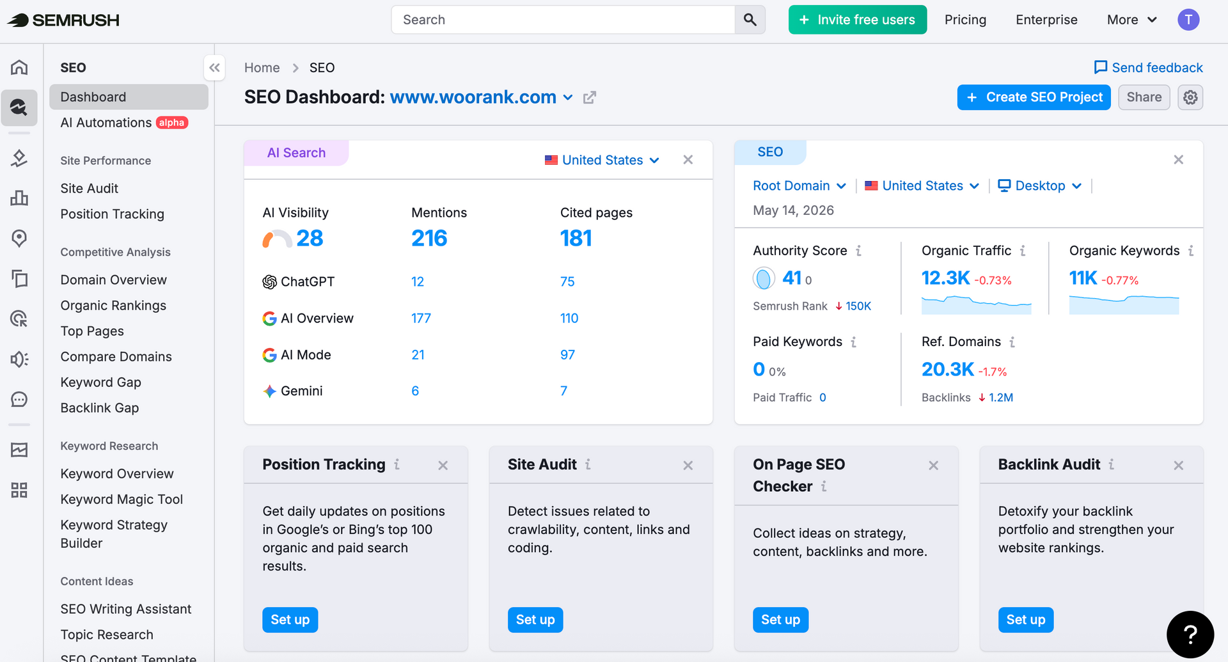Set up On Page SEO Checker
Image resolution: width=1228 pixels, height=662 pixels.
click(780, 620)
